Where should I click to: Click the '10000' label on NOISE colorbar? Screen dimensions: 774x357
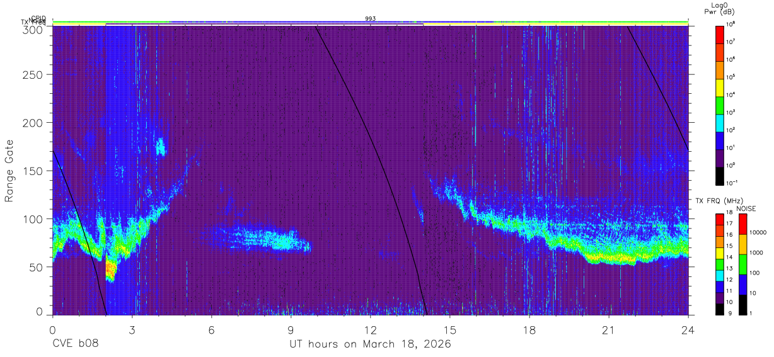pos(758,234)
